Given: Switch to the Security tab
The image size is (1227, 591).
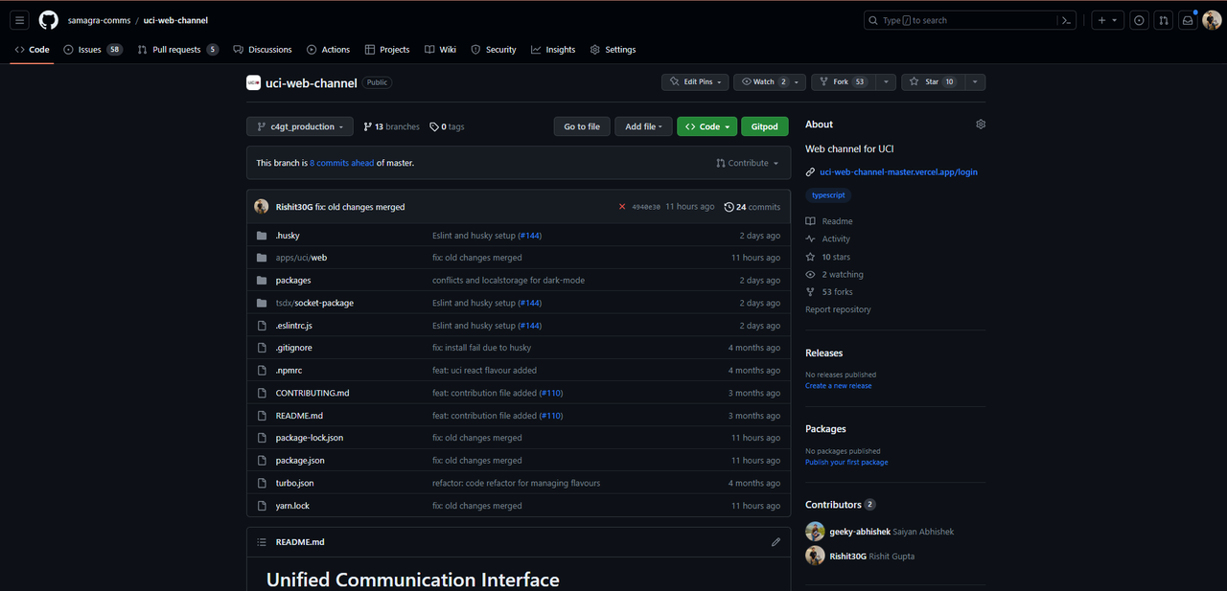Looking at the screenshot, I should coord(494,50).
